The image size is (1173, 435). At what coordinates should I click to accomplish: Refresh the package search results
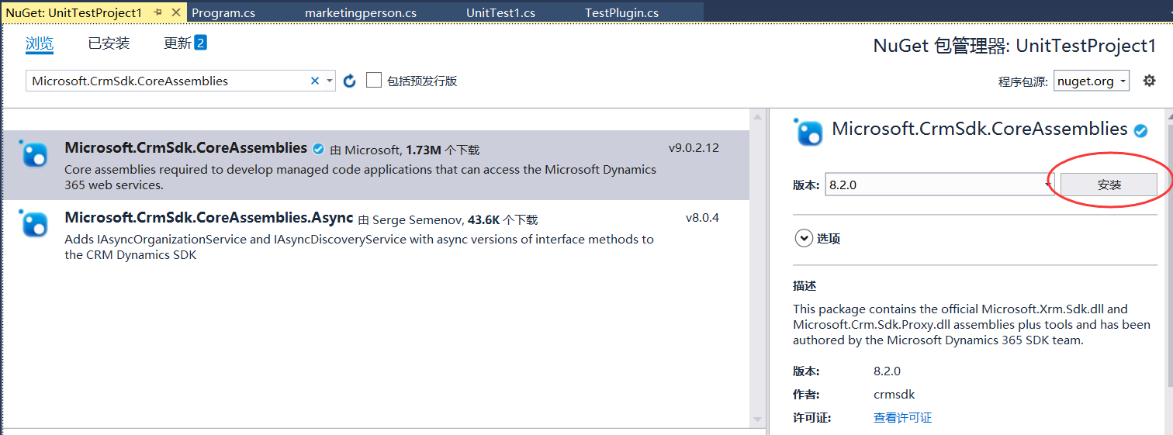point(350,81)
